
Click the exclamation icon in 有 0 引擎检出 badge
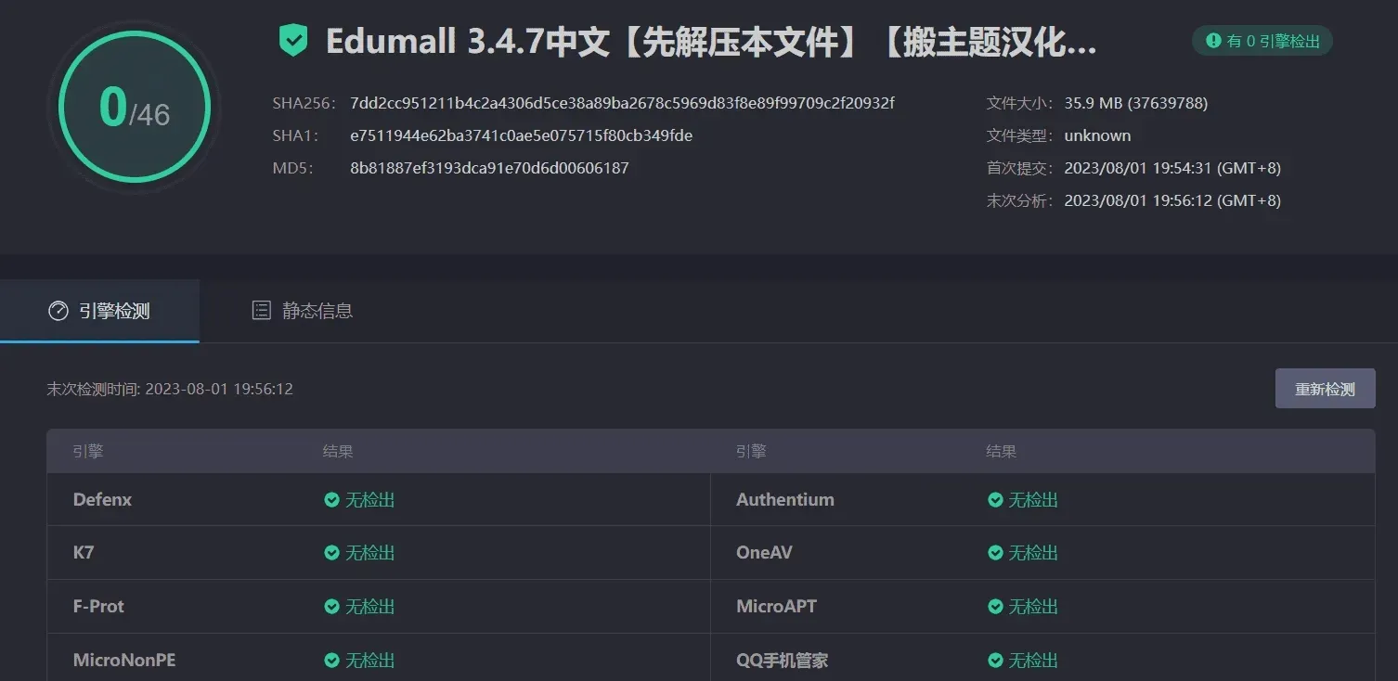click(x=1213, y=41)
